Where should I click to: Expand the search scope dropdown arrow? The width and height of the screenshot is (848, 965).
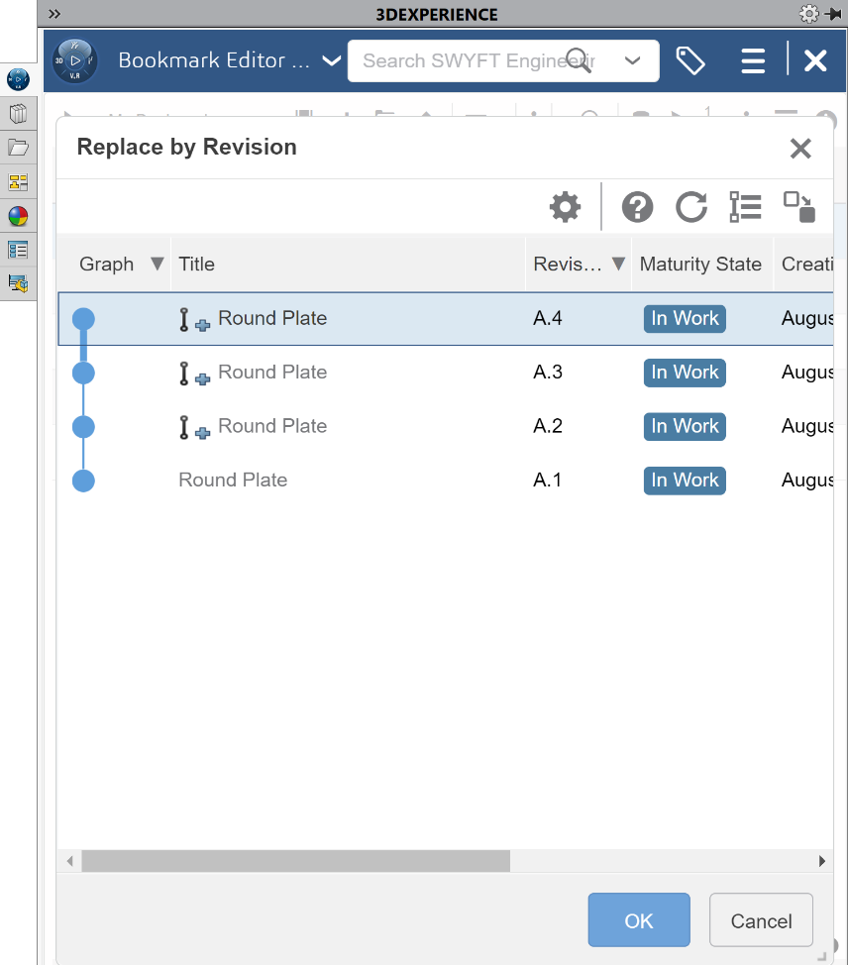[633, 60]
